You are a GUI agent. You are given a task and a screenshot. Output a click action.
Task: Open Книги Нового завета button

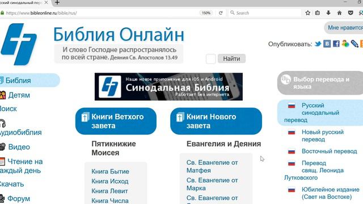tap(216, 121)
